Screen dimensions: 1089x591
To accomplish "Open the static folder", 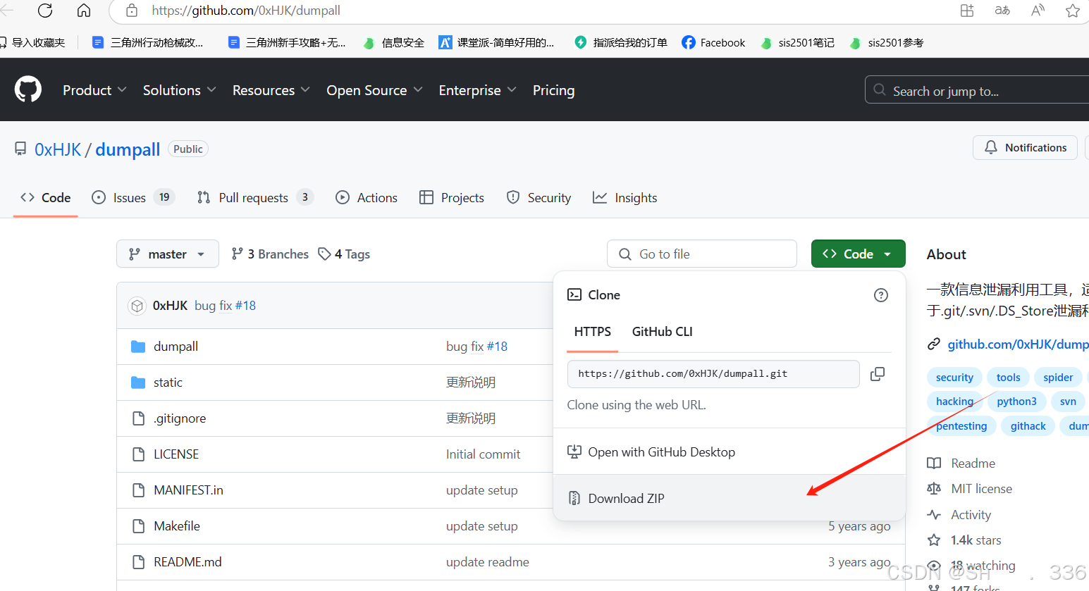I will pos(168,382).
